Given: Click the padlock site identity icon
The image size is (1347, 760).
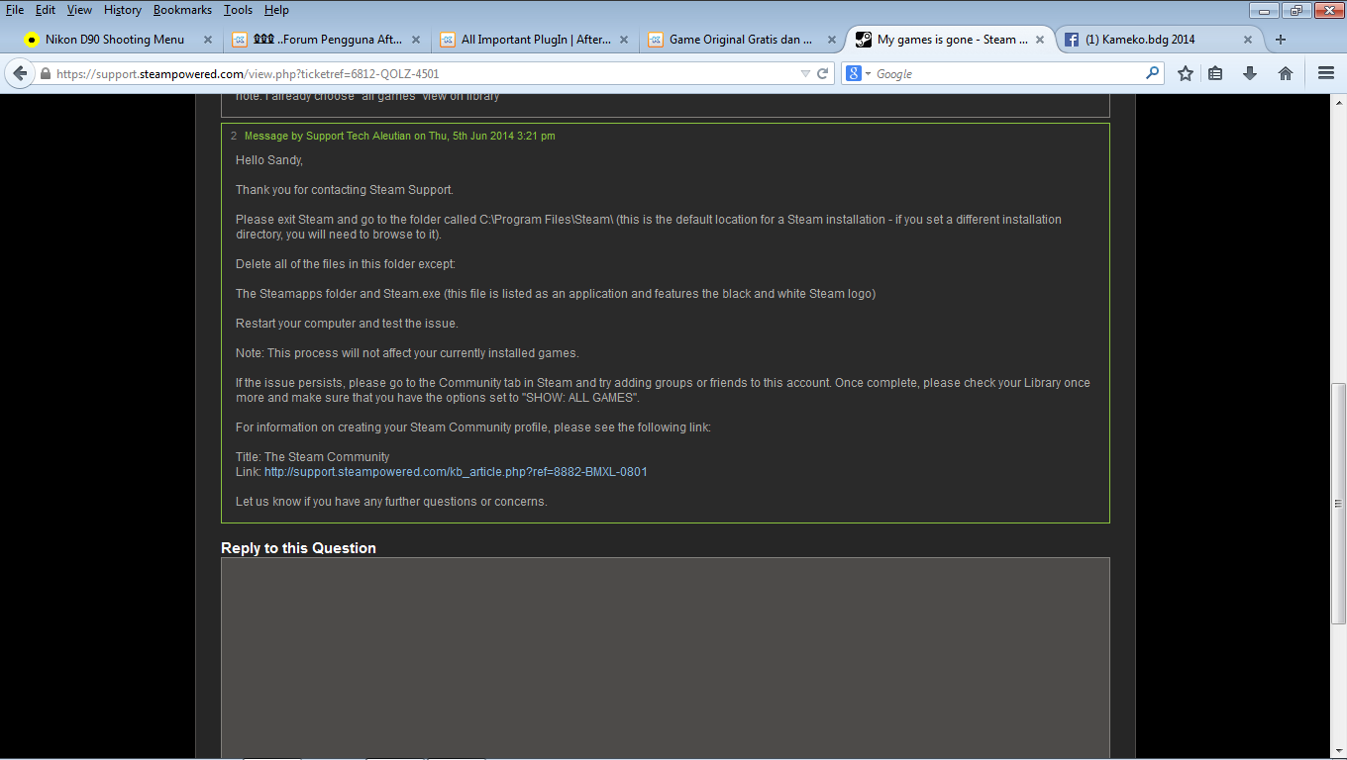Looking at the screenshot, I should click(46, 74).
